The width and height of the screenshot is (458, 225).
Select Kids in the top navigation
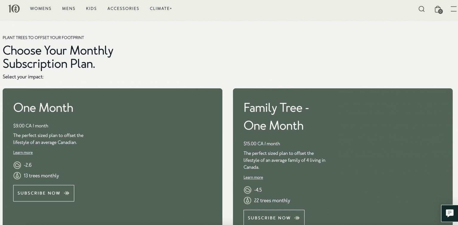91,9
